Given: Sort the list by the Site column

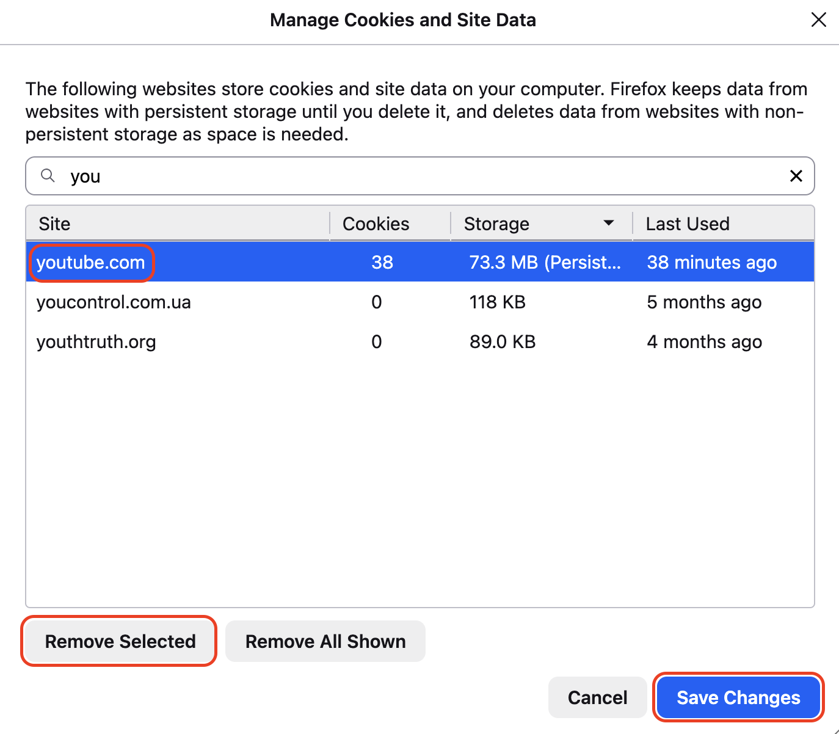Looking at the screenshot, I should point(54,223).
